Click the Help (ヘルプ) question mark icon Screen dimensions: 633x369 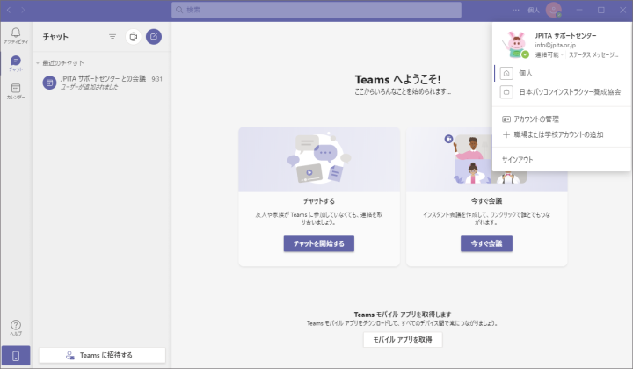tap(15, 327)
